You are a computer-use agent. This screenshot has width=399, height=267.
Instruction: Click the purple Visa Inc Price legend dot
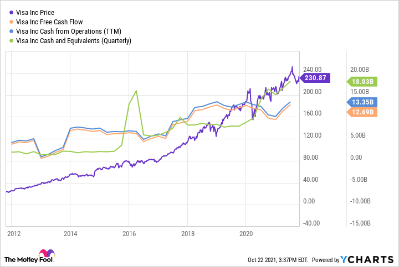(x=11, y=12)
